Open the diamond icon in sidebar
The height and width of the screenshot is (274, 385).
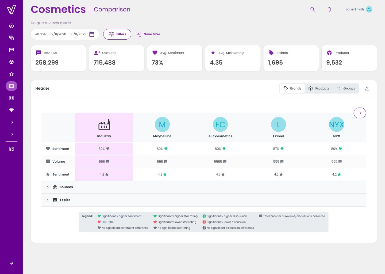coord(11,110)
